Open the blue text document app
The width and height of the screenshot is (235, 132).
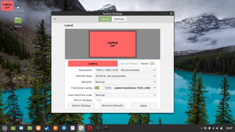click(64, 128)
